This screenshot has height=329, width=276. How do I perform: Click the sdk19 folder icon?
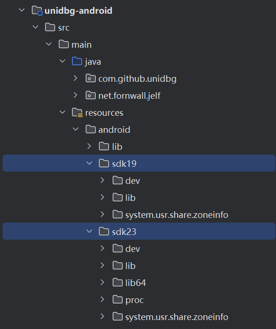coord(104,163)
